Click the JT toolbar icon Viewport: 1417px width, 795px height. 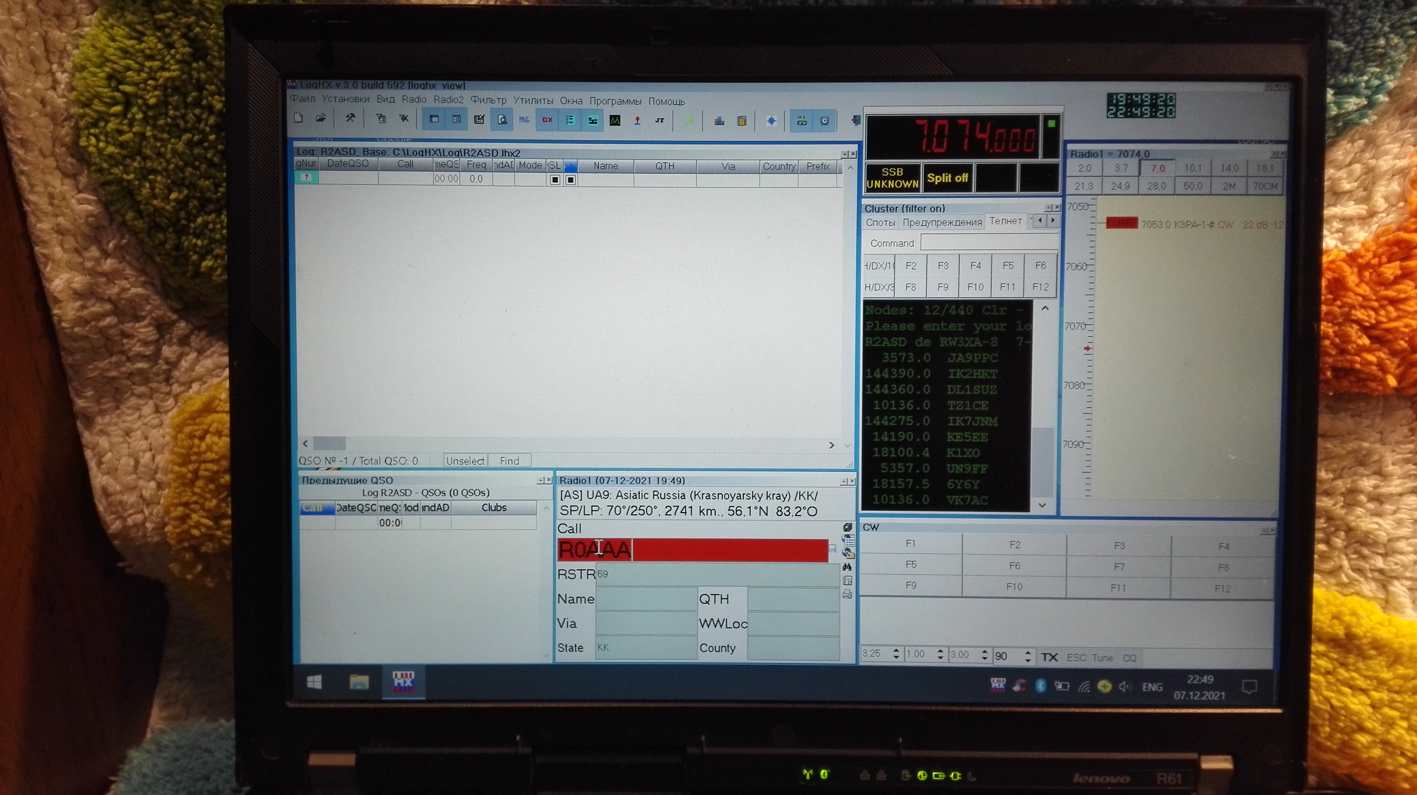click(x=659, y=120)
